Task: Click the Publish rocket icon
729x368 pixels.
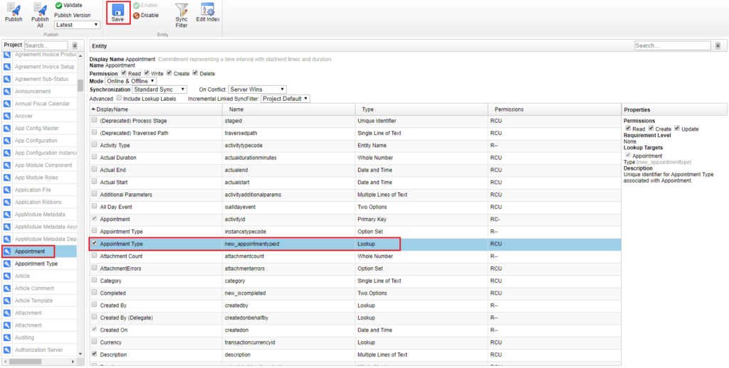Action: [14, 9]
